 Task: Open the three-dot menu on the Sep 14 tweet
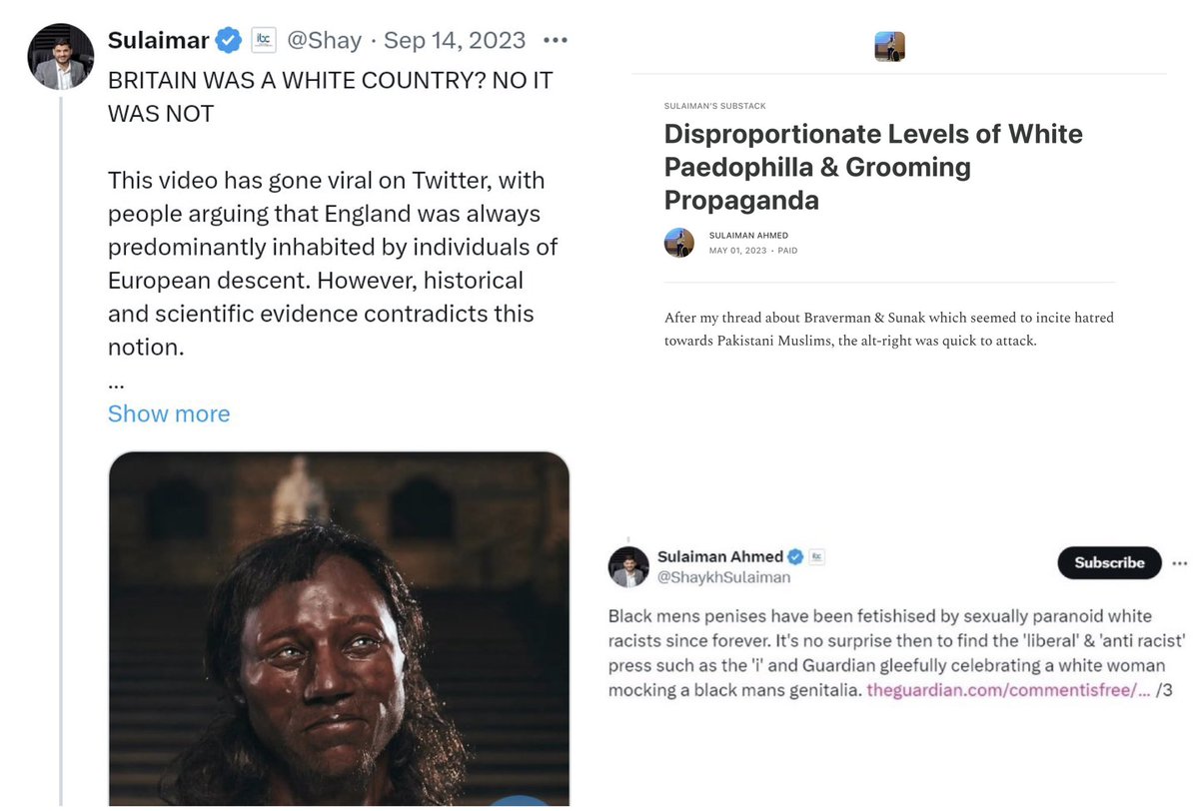click(x=555, y=41)
